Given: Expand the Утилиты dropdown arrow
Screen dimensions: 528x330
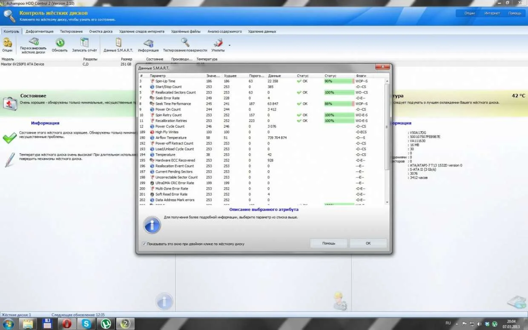Looking at the screenshot, I should click(x=230, y=45).
